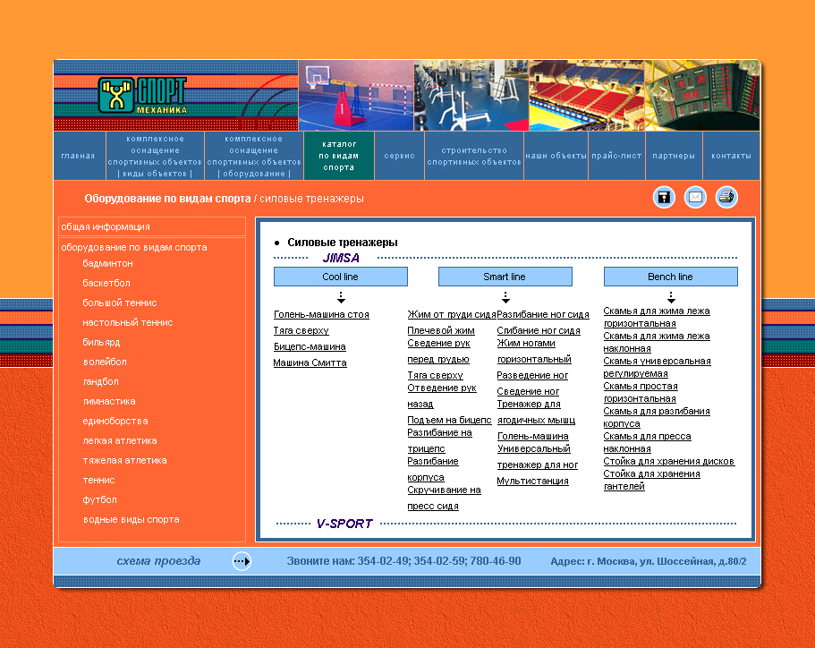Click the printer icon
The image size is (815, 648).
coord(726,198)
